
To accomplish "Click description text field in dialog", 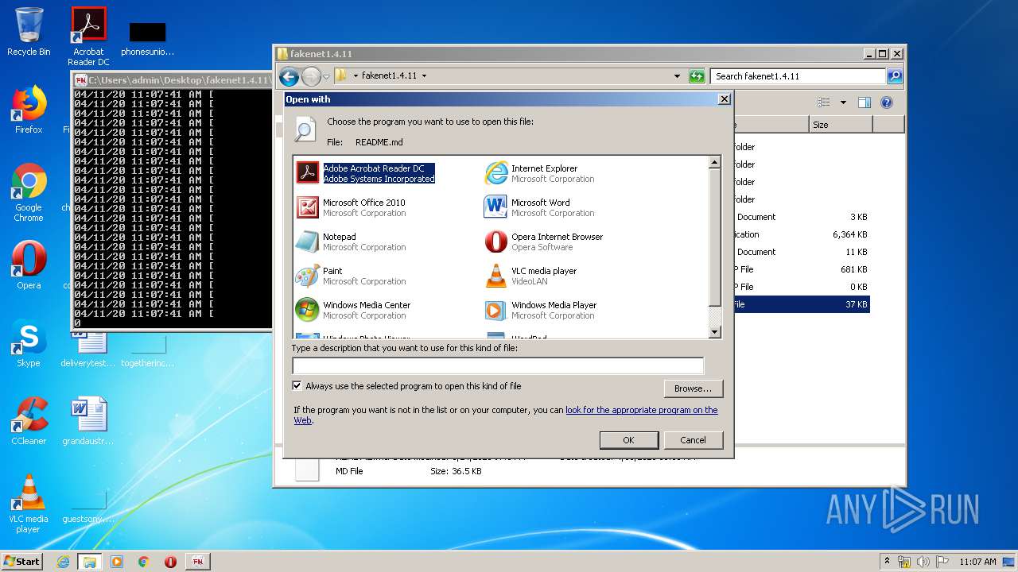I will point(498,365).
